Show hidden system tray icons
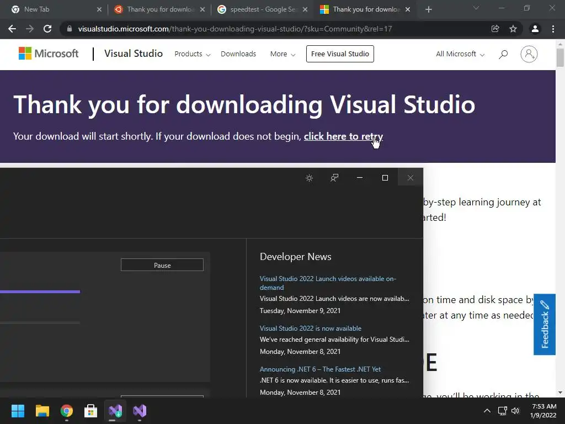Viewport: 565px width, 424px height. click(x=487, y=411)
